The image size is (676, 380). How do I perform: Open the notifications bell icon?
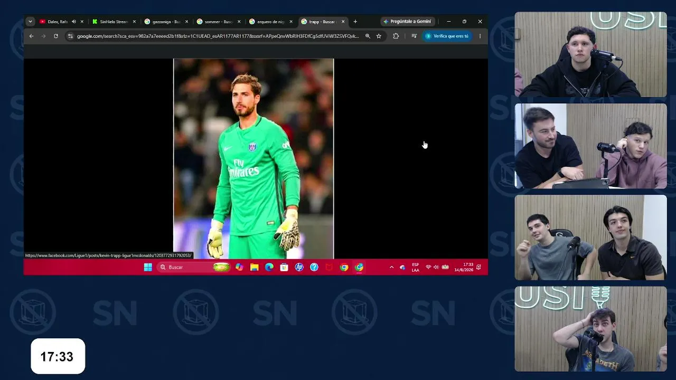pos(478,267)
